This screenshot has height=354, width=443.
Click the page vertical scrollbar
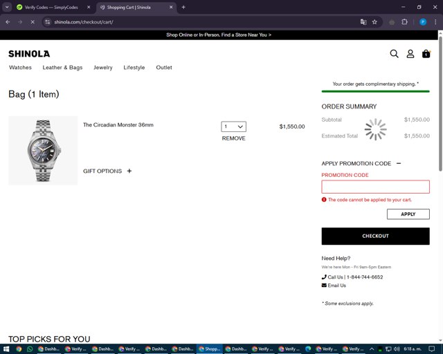click(x=440, y=104)
